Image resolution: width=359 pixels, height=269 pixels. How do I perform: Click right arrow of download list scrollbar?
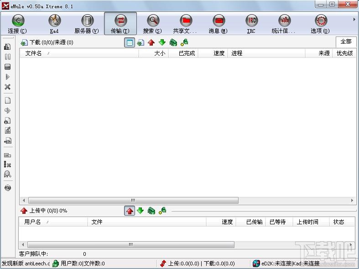pyautogui.click(x=352, y=200)
